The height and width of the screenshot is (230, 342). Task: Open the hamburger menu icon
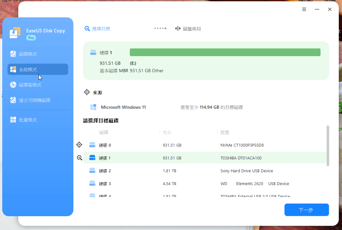coord(304,9)
